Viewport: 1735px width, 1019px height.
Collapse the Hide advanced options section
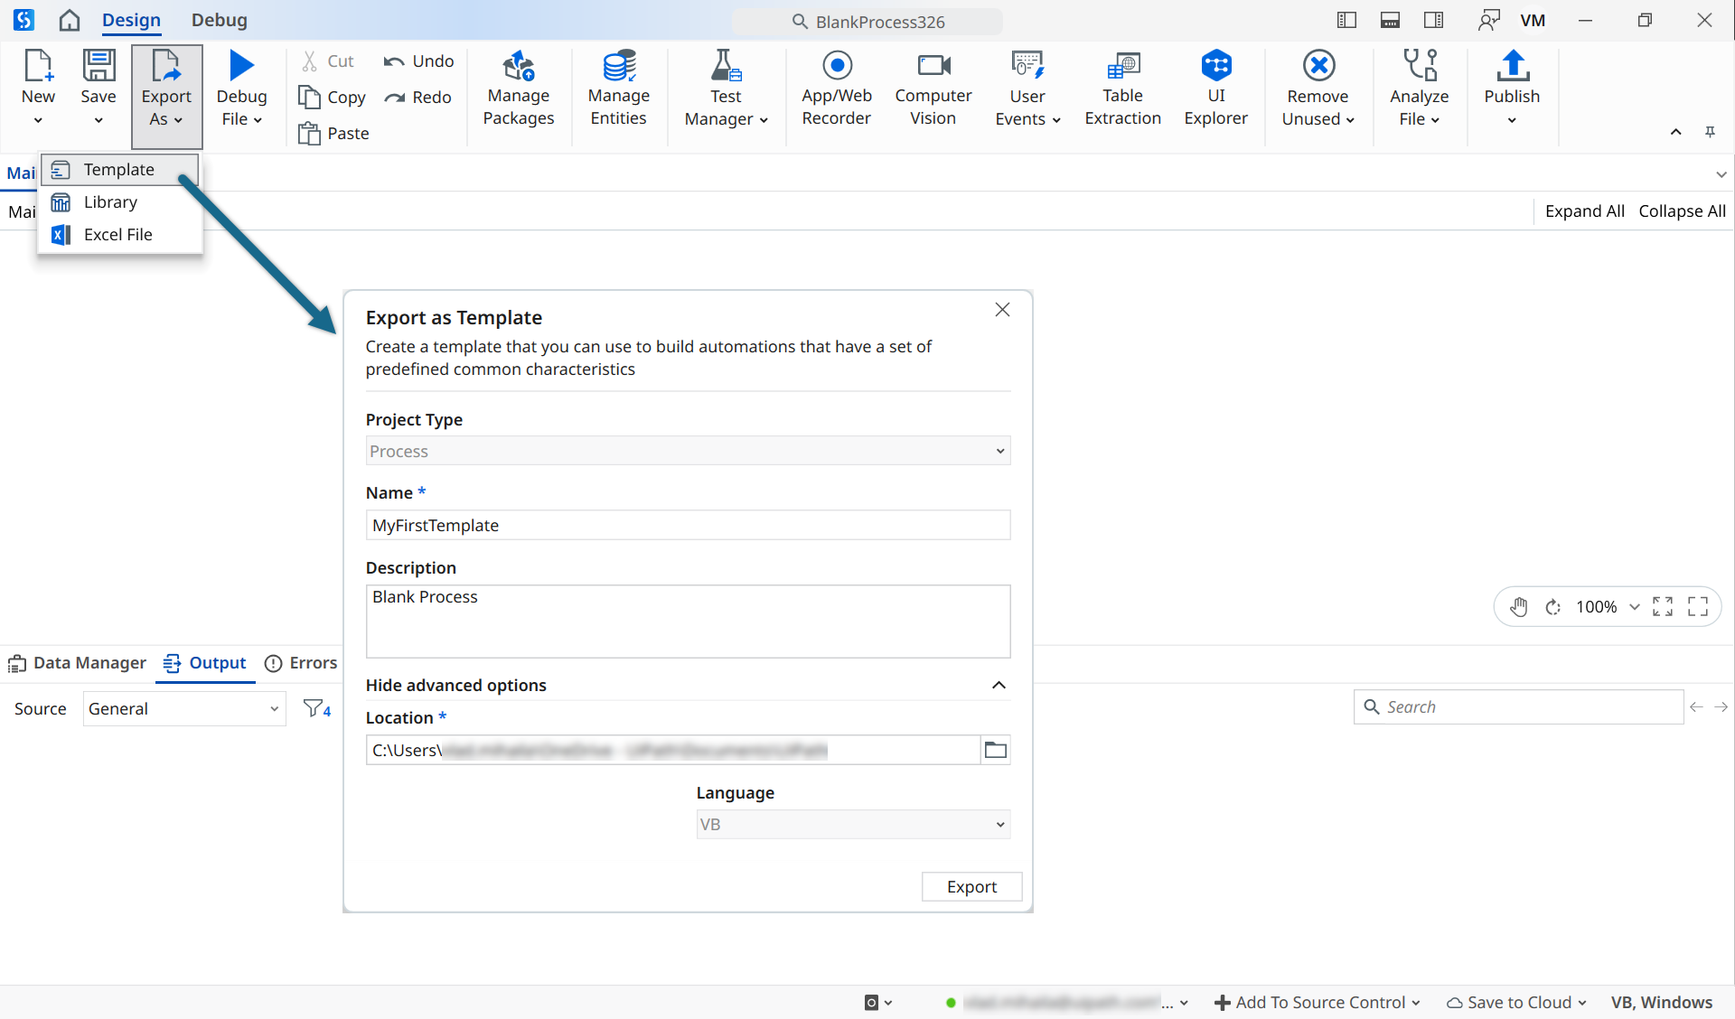pyautogui.click(x=999, y=685)
